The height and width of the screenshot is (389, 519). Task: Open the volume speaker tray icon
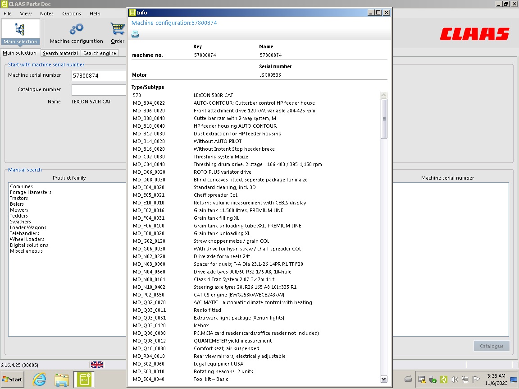point(455,380)
